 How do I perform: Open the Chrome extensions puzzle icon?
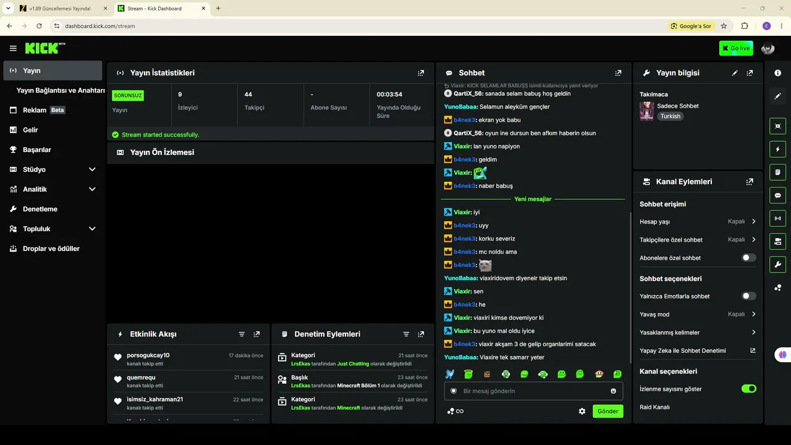744,26
